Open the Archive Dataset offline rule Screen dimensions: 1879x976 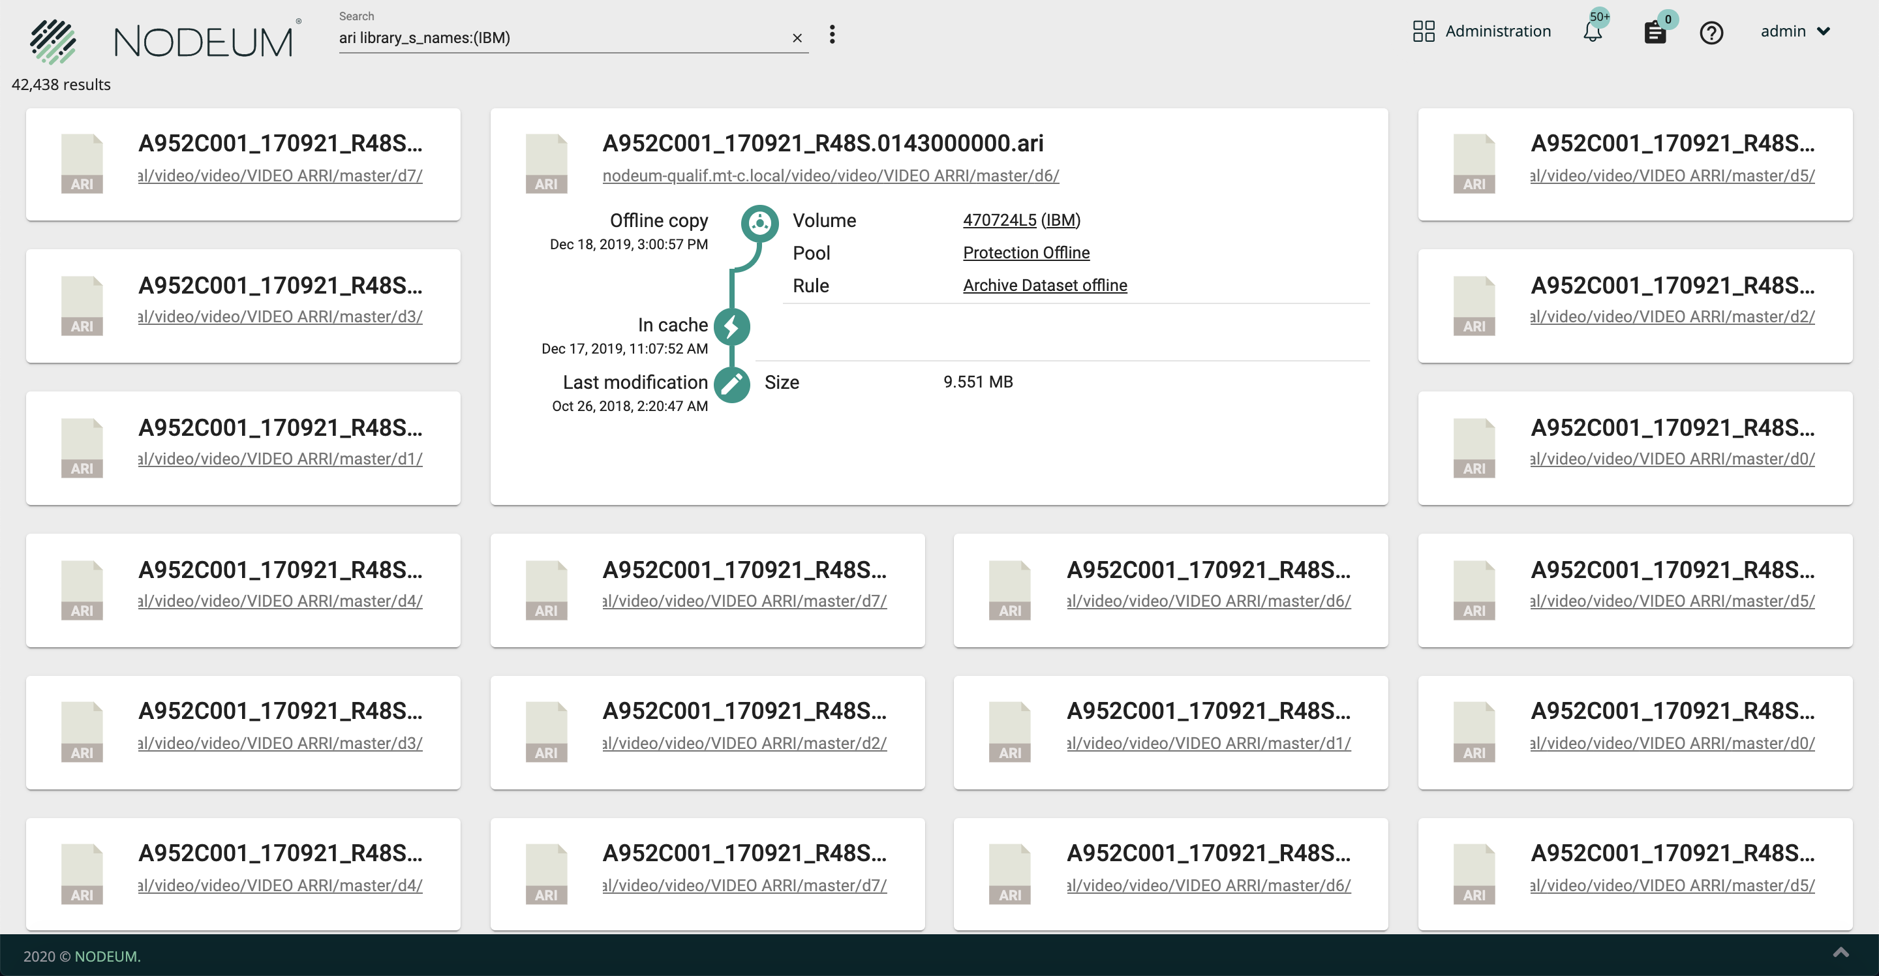pyautogui.click(x=1045, y=285)
